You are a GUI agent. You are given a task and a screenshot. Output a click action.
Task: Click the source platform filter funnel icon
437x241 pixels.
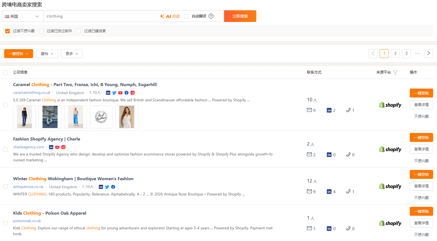tap(395, 72)
